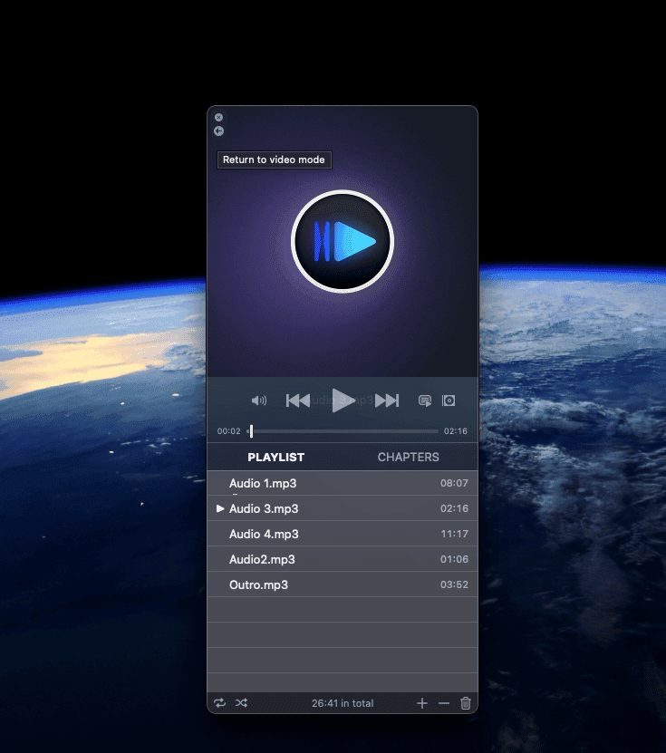Play Audio 1.mp3 from the playlist
Image resolution: width=666 pixels, height=753 pixels.
click(263, 484)
